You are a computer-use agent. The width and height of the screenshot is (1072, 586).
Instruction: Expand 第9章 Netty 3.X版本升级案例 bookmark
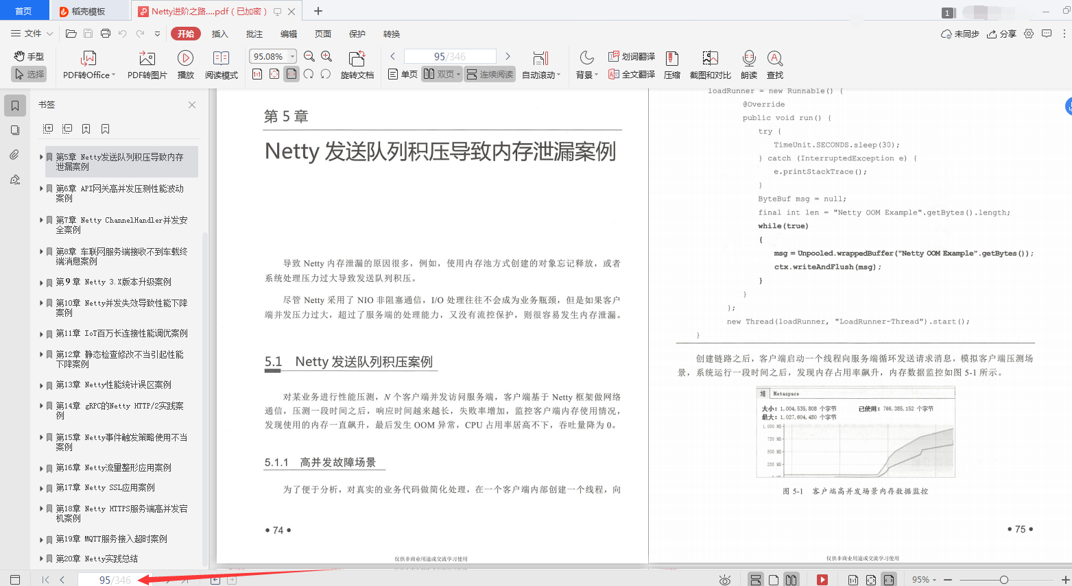pos(41,282)
